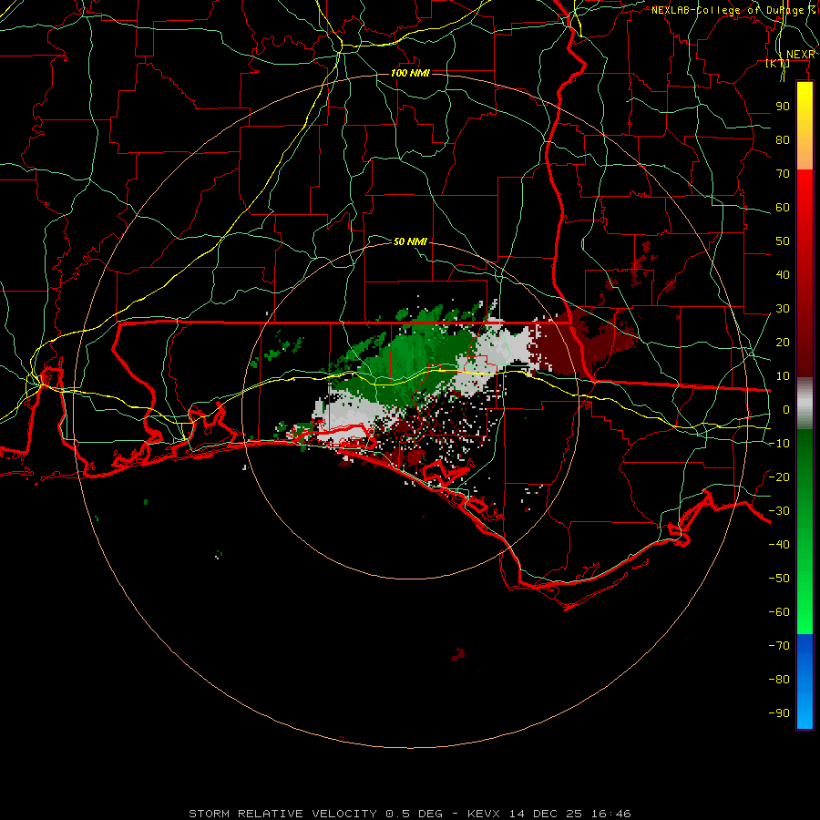This screenshot has width=820, height=820.
Task: Click the "0" scale label
Action: click(786, 409)
